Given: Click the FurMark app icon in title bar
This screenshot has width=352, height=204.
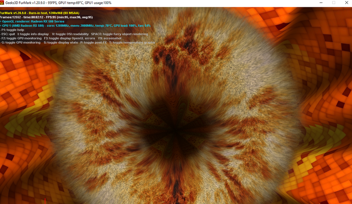Looking at the screenshot, I should 2,3.
